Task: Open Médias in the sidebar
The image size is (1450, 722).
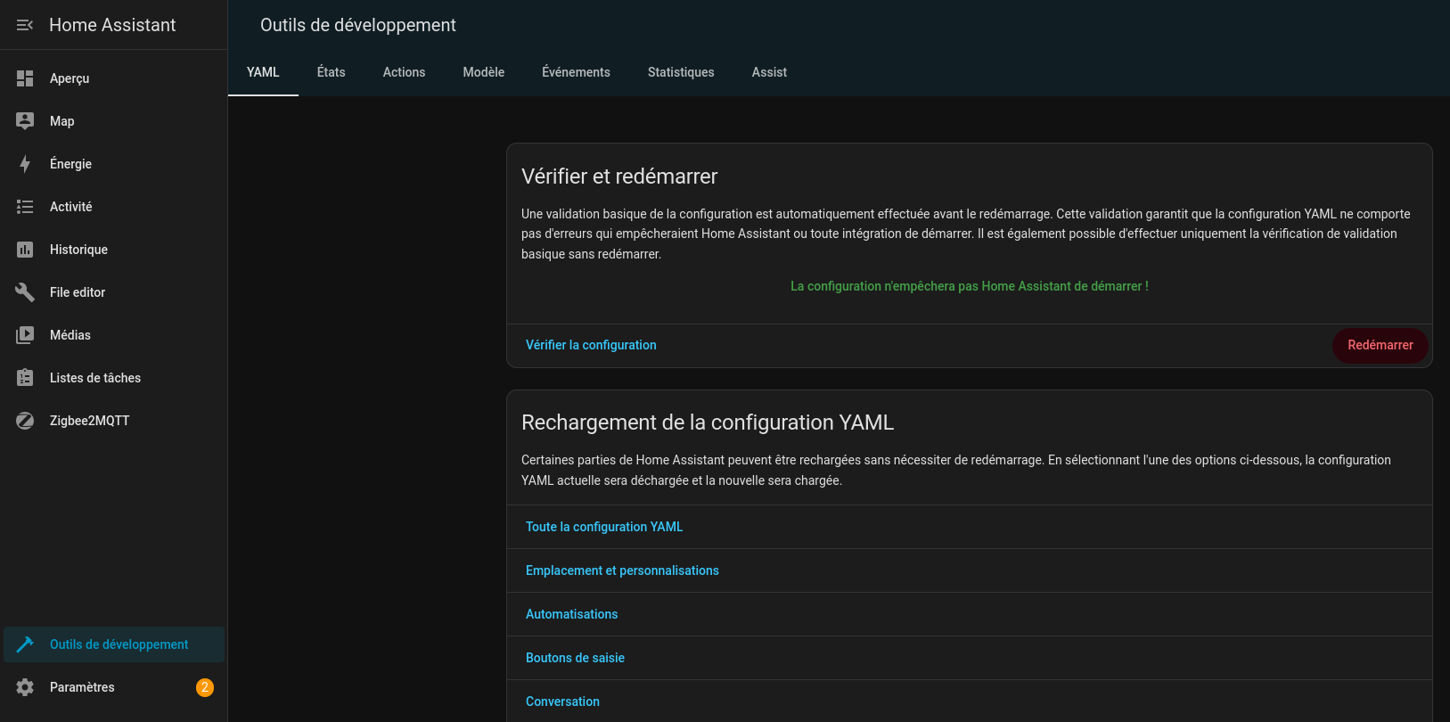Action: [114, 335]
